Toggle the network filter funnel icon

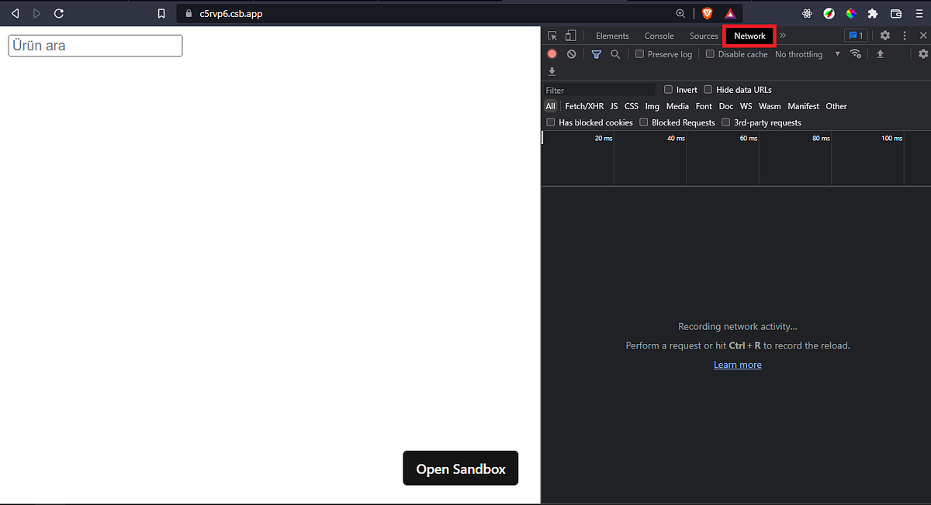(x=596, y=54)
